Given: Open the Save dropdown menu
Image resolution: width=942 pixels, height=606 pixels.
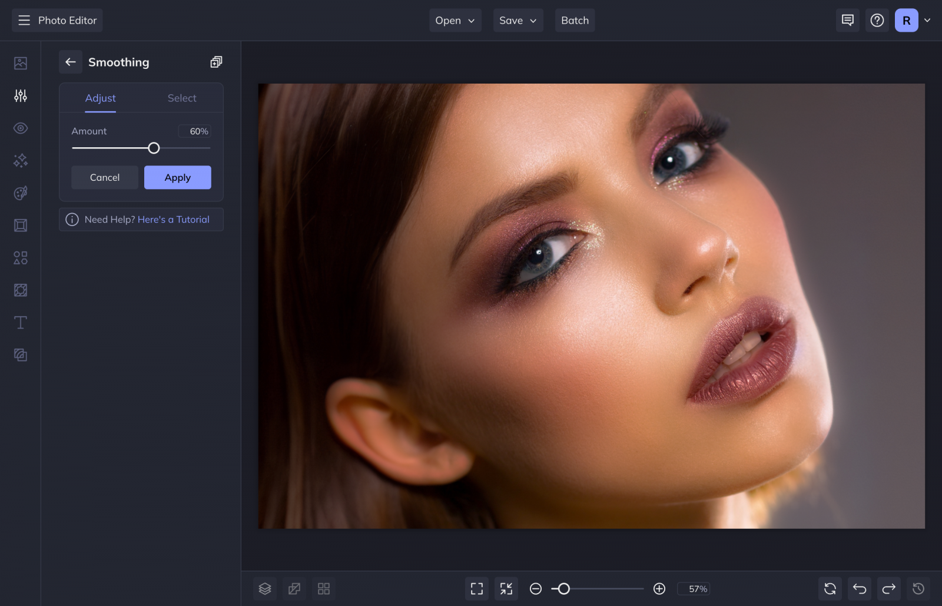Looking at the screenshot, I should coord(518,20).
